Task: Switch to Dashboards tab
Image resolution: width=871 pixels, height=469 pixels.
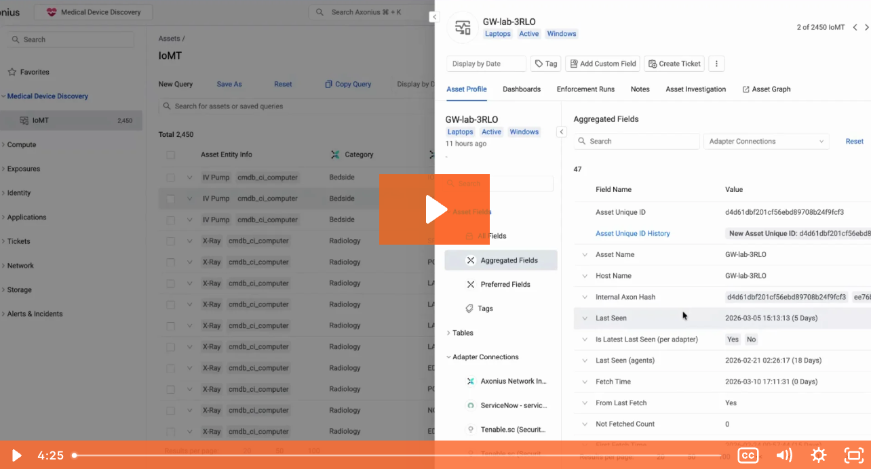Action: click(522, 89)
